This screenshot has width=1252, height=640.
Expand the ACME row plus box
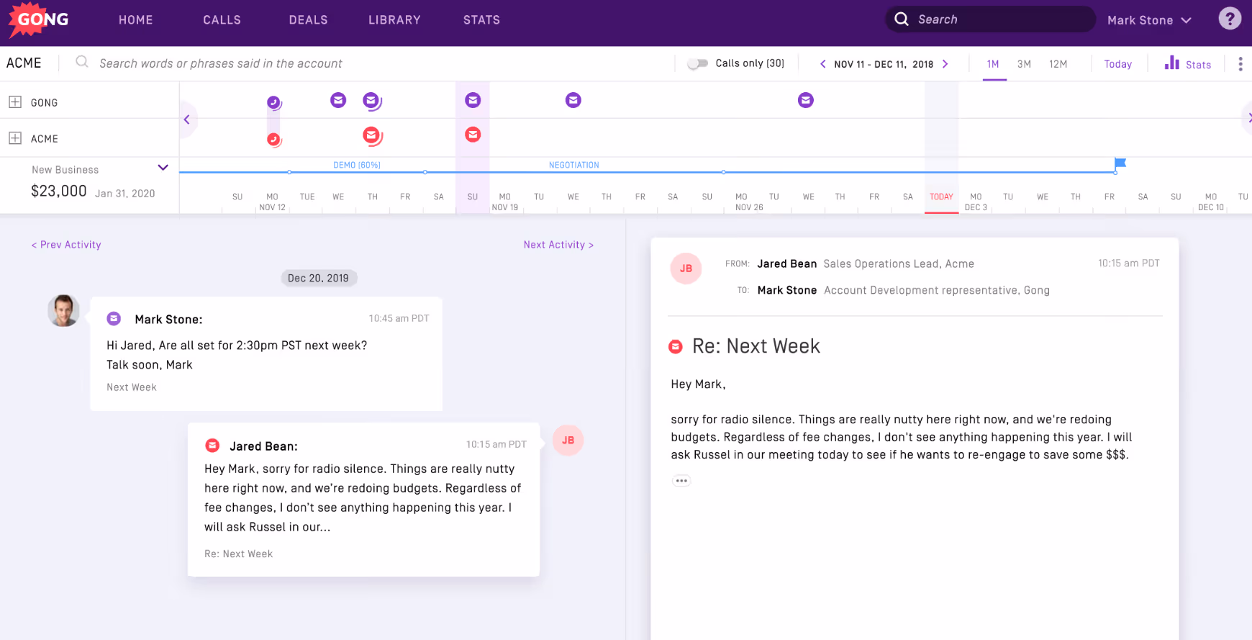click(15, 138)
